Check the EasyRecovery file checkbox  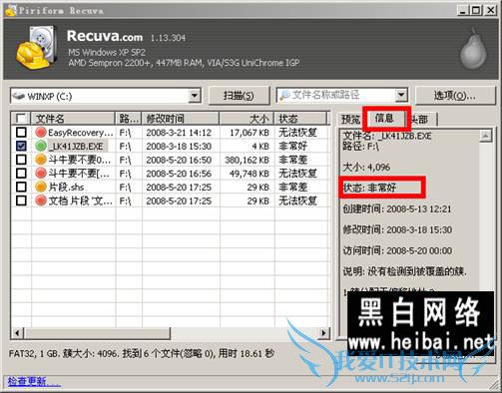coord(21,133)
